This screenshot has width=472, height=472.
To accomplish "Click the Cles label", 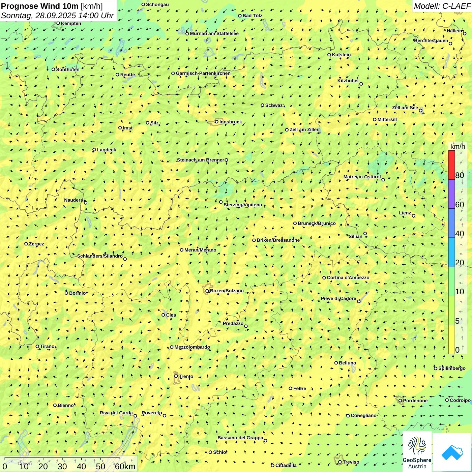I will point(171,315).
